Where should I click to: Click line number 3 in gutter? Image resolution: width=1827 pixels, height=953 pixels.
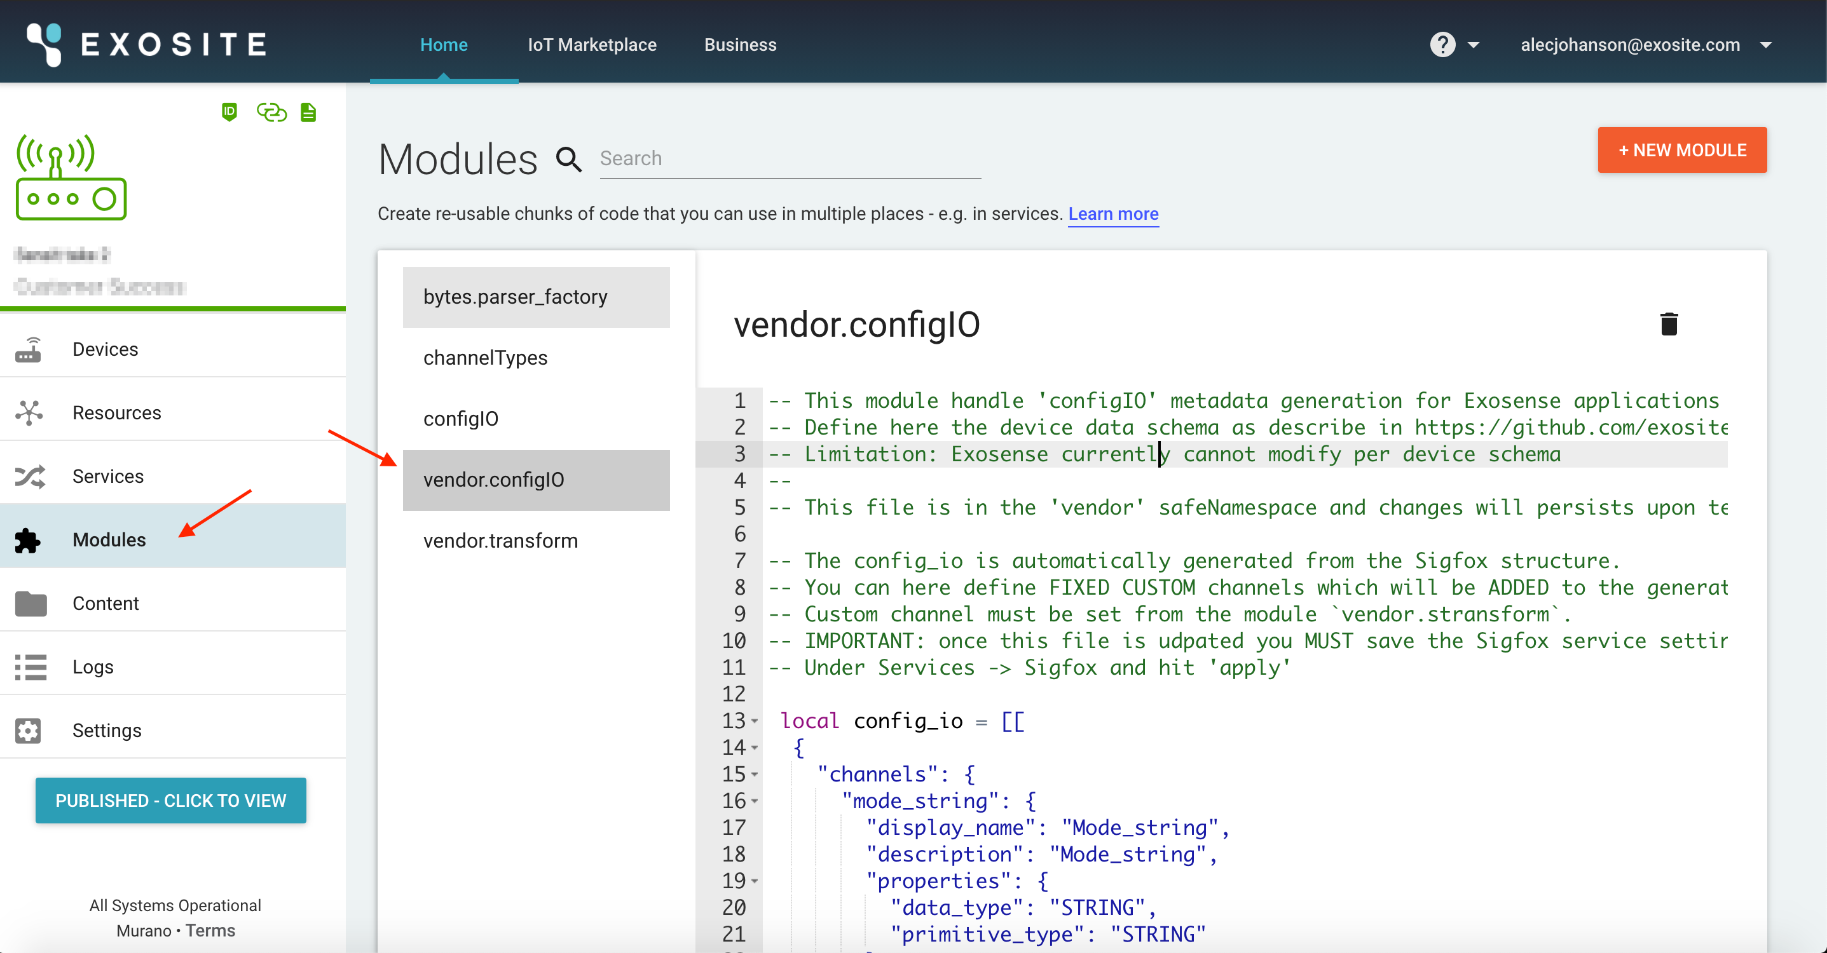coord(740,454)
